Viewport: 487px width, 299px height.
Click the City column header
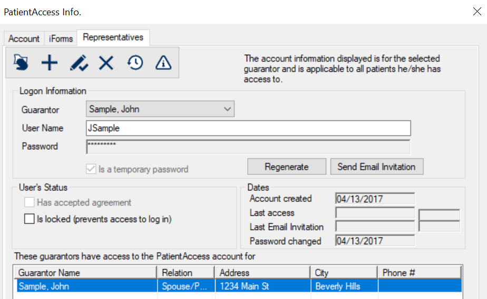[x=344, y=273]
